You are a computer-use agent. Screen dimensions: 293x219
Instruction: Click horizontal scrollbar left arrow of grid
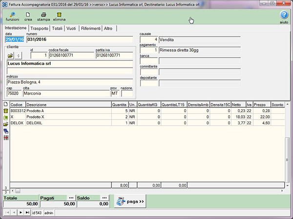point(13,191)
